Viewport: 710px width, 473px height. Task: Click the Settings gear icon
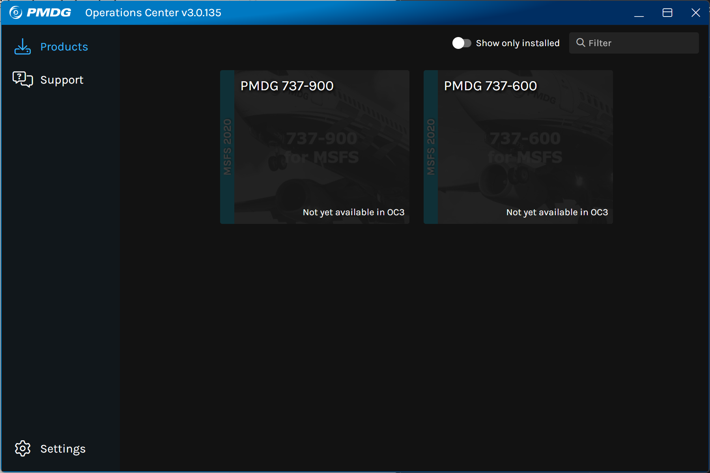[22, 448]
